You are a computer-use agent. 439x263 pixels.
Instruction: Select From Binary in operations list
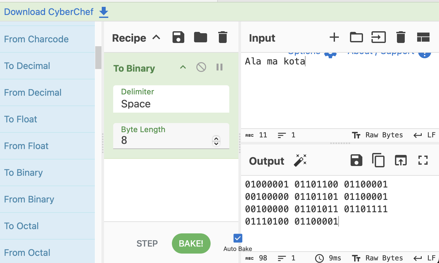tap(29, 199)
